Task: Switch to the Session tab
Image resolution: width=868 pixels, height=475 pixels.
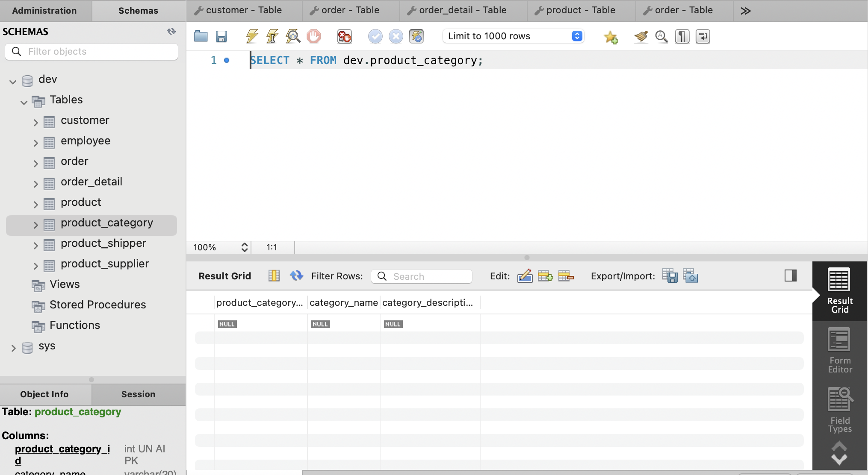Action: [x=138, y=394]
